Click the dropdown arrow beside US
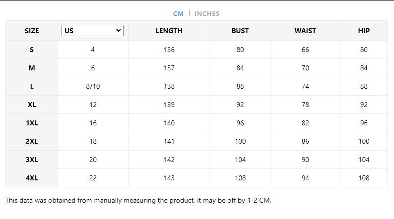The height and width of the screenshot is (219, 394). [118, 31]
